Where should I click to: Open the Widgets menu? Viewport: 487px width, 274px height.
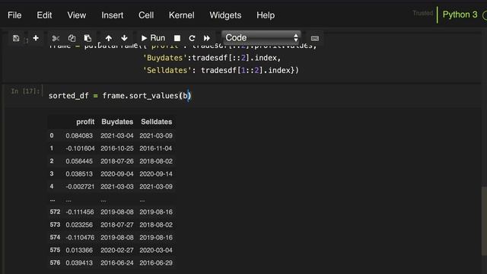pyautogui.click(x=225, y=15)
